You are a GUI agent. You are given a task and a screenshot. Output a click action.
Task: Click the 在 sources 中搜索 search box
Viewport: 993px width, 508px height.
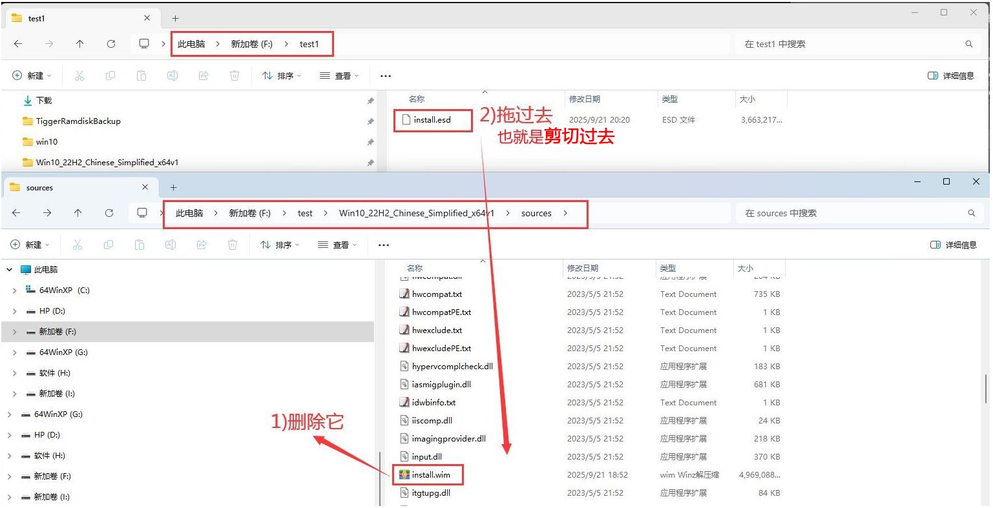click(x=853, y=213)
